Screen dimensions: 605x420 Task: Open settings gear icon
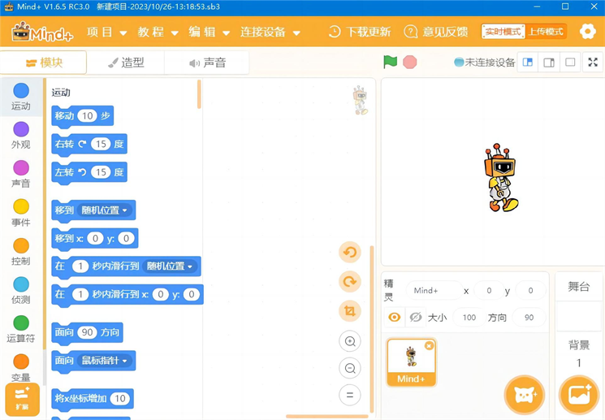click(587, 32)
